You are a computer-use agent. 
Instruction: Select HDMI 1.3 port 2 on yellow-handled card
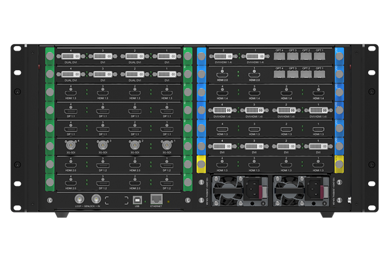point(286,165)
